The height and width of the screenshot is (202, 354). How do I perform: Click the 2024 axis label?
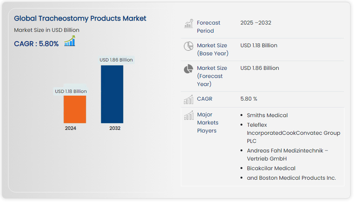[70, 128]
